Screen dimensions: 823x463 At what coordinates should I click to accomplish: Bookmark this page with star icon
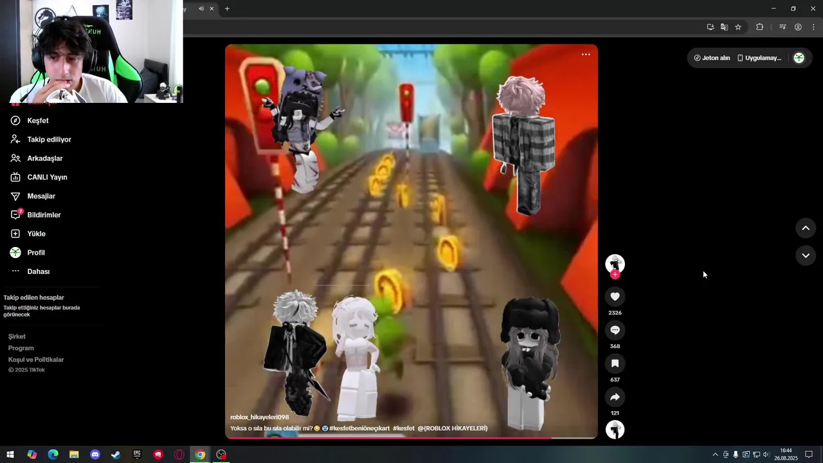pyautogui.click(x=738, y=27)
